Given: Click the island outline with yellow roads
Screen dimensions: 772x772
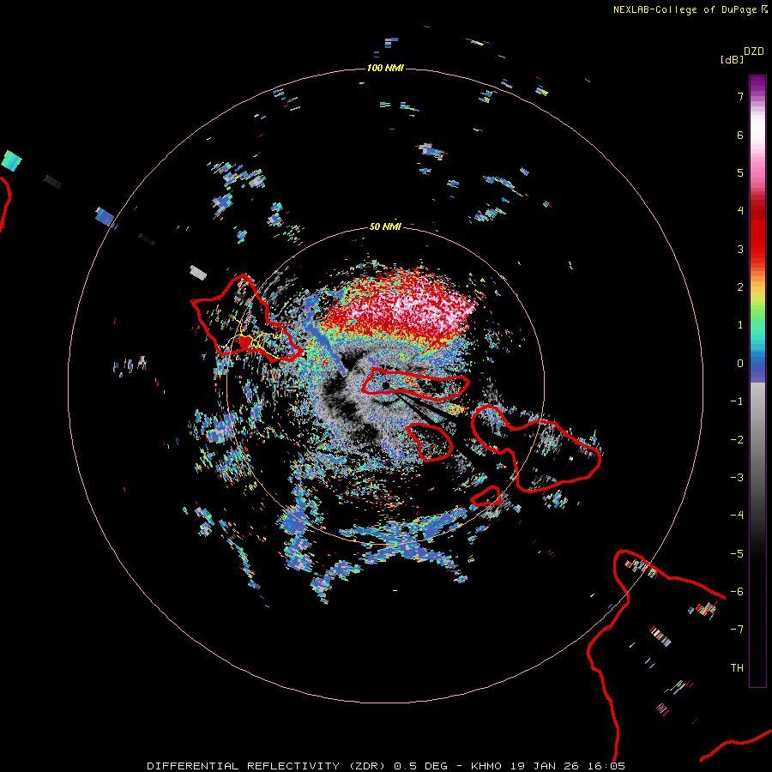Looking at the screenshot, I should point(246,320).
